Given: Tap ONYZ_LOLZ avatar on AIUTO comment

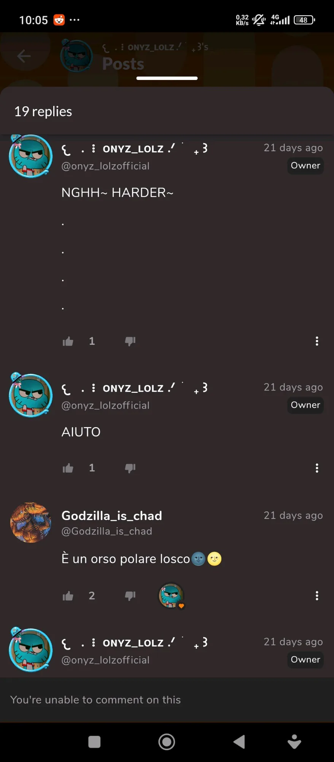Looking at the screenshot, I should (x=30, y=395).
